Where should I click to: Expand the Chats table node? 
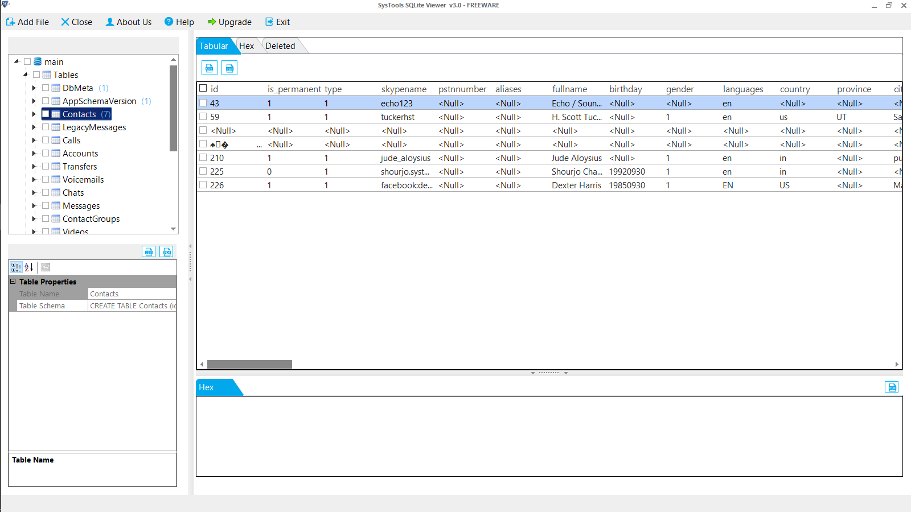tap(34, 192)
